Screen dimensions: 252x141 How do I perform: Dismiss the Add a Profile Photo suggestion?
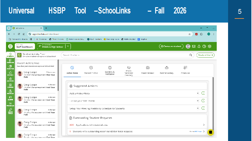click(198, 93)
